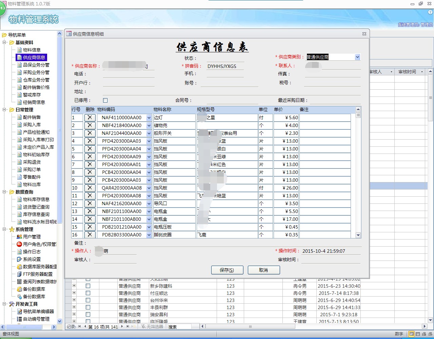
Task: Click the 操作日志 document icon
Action: click(19, 252)
